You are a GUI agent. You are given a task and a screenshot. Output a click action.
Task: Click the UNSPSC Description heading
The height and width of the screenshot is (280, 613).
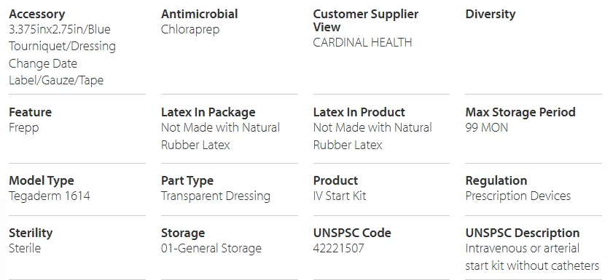[x=523, y=233]
